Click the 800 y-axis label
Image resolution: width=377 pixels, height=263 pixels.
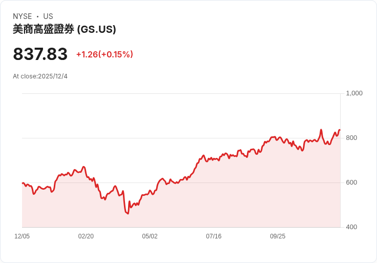(x=352, y=138)
